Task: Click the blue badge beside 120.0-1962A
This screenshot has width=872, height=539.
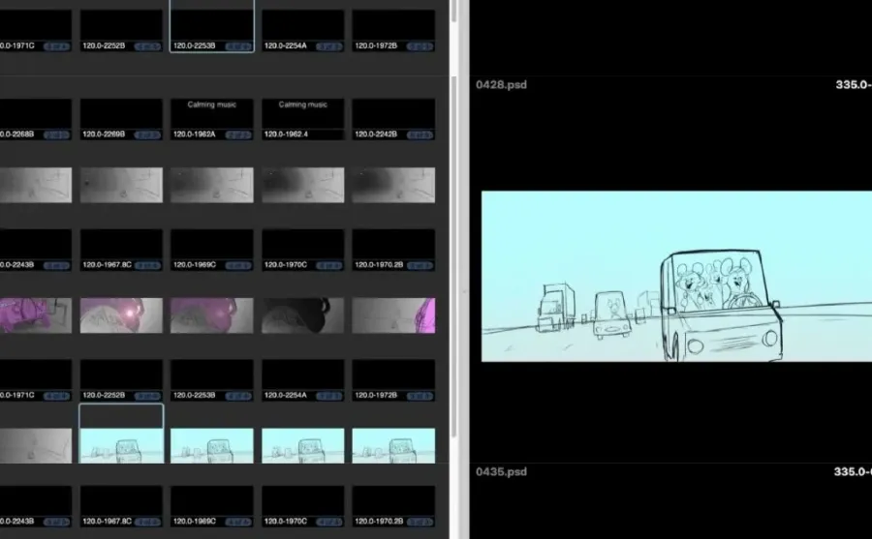Action: click(238, 135)
